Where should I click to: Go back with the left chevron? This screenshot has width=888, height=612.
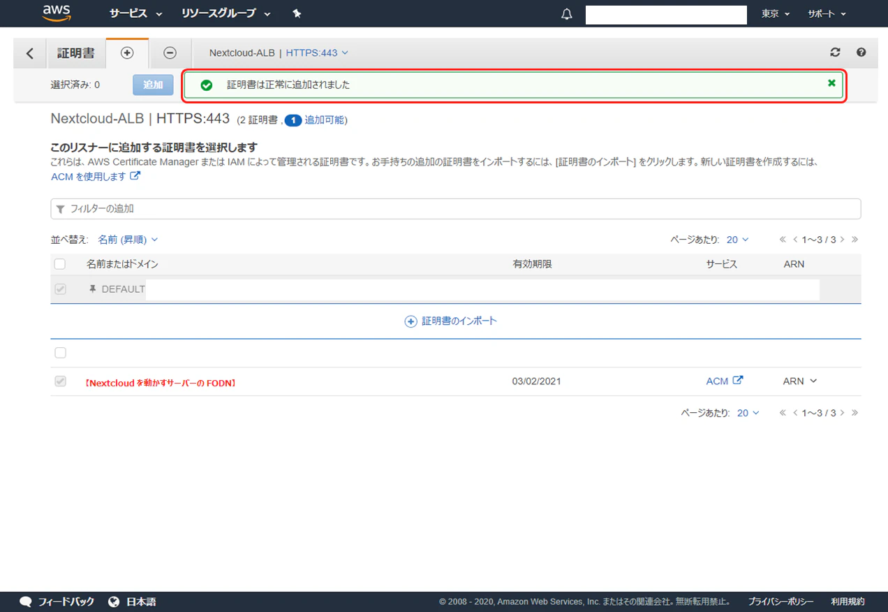tap(29, 53)
